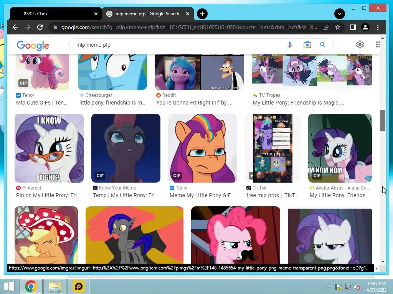
Task: Click the 'Pin on My Little Pony: Fri...' title
Action: 48,195
